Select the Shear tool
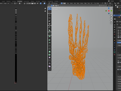Viewport: 121px width, 91px height. coord(50,66)
